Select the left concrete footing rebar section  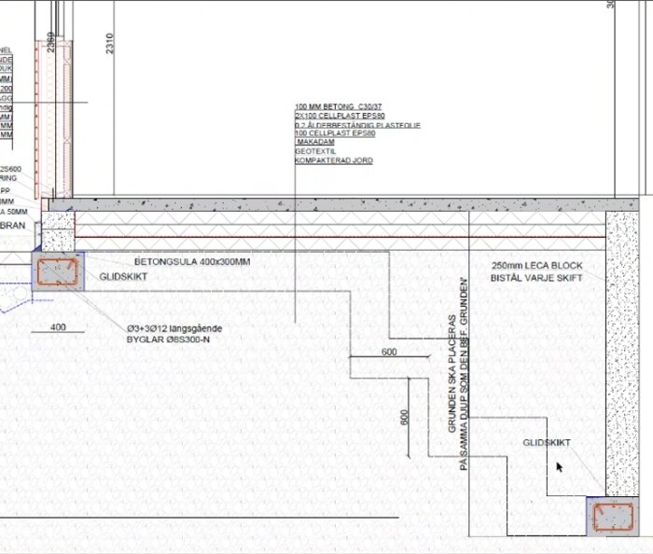click(58, 271)
